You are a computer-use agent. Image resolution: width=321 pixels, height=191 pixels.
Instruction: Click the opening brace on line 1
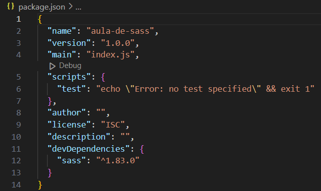point(40,19)
